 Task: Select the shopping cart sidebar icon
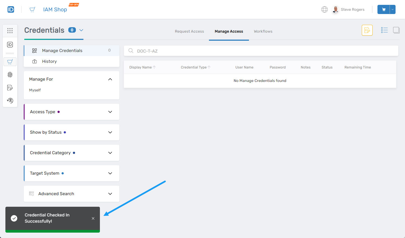click(x=10, y=62)
